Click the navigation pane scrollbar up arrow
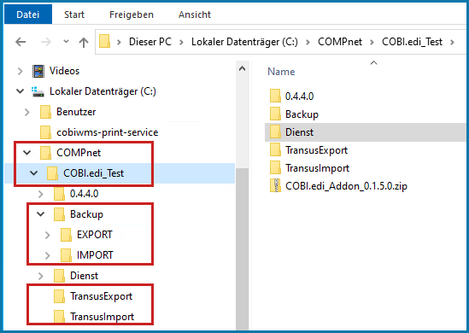The width and height of the screenshot is (469, 333). tap(243, 69)
